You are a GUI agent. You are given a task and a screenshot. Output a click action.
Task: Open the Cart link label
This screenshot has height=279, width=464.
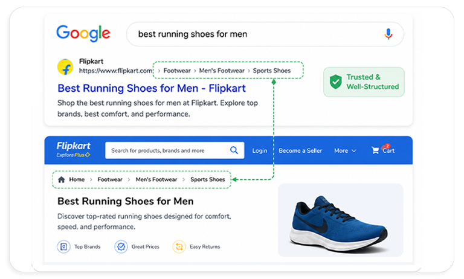(x=388, y=150)
